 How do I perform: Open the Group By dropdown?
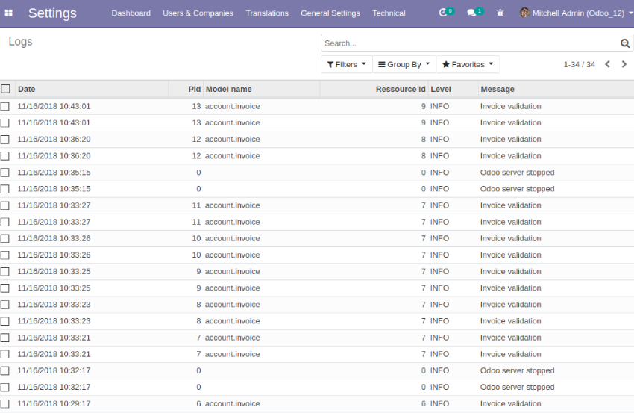tap(404, 65)
